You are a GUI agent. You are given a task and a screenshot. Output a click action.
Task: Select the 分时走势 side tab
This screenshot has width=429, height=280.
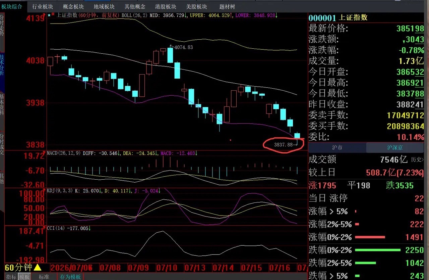(x=2, y=26)
